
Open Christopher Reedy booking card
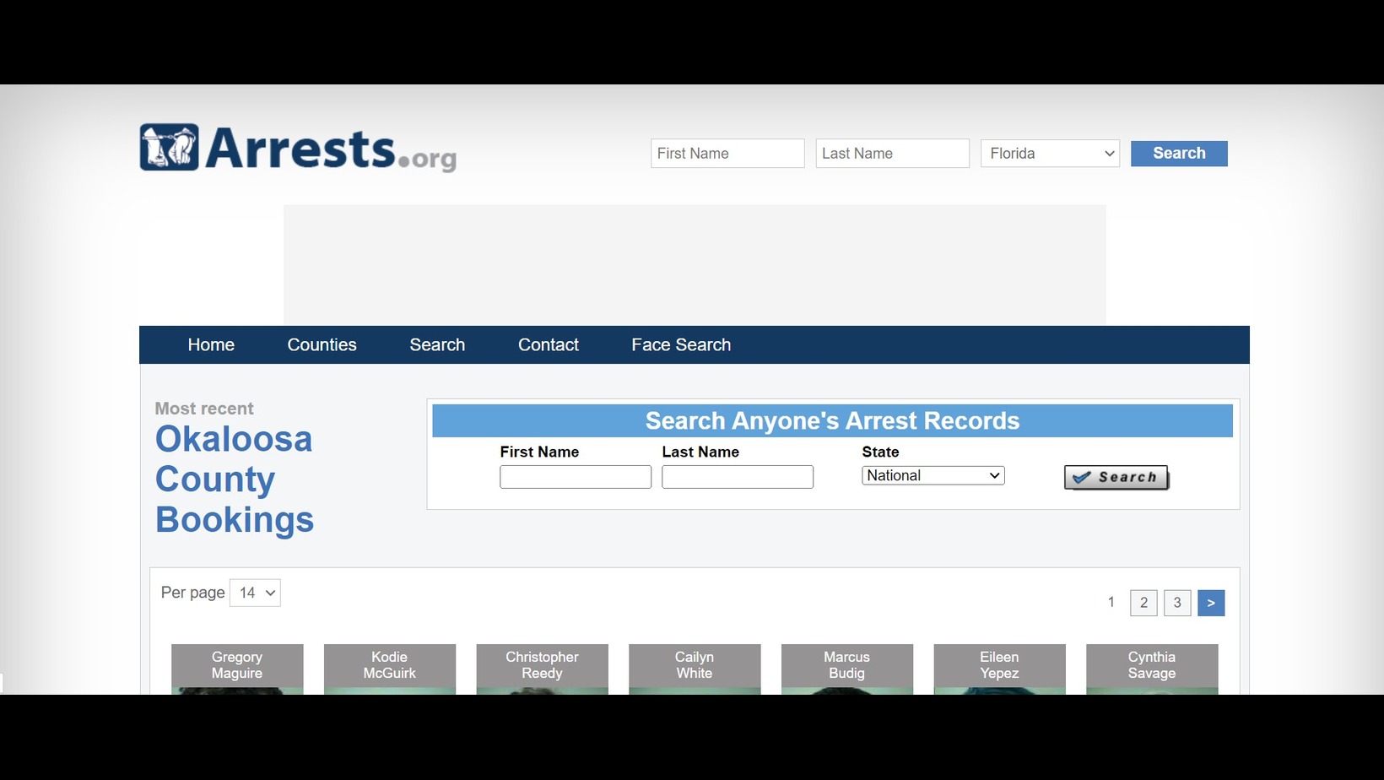(542, 669)
